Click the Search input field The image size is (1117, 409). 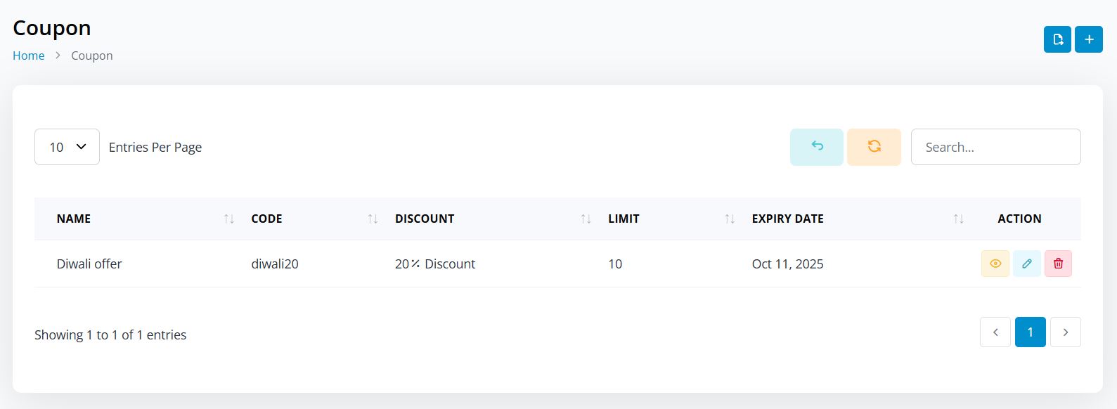tap(995, 147)
